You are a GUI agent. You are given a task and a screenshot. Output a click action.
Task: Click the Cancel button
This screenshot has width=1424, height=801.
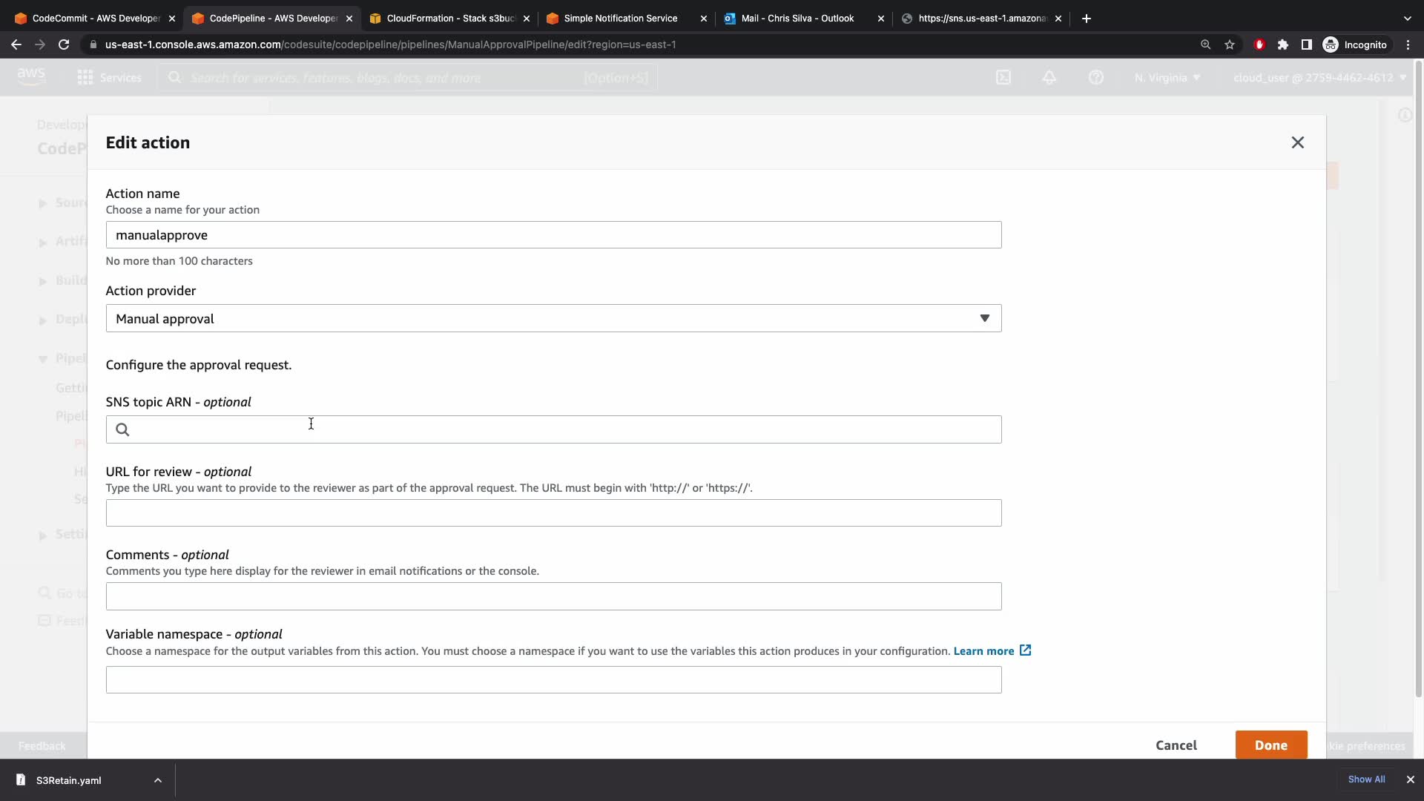click(x=1176, y=745)
